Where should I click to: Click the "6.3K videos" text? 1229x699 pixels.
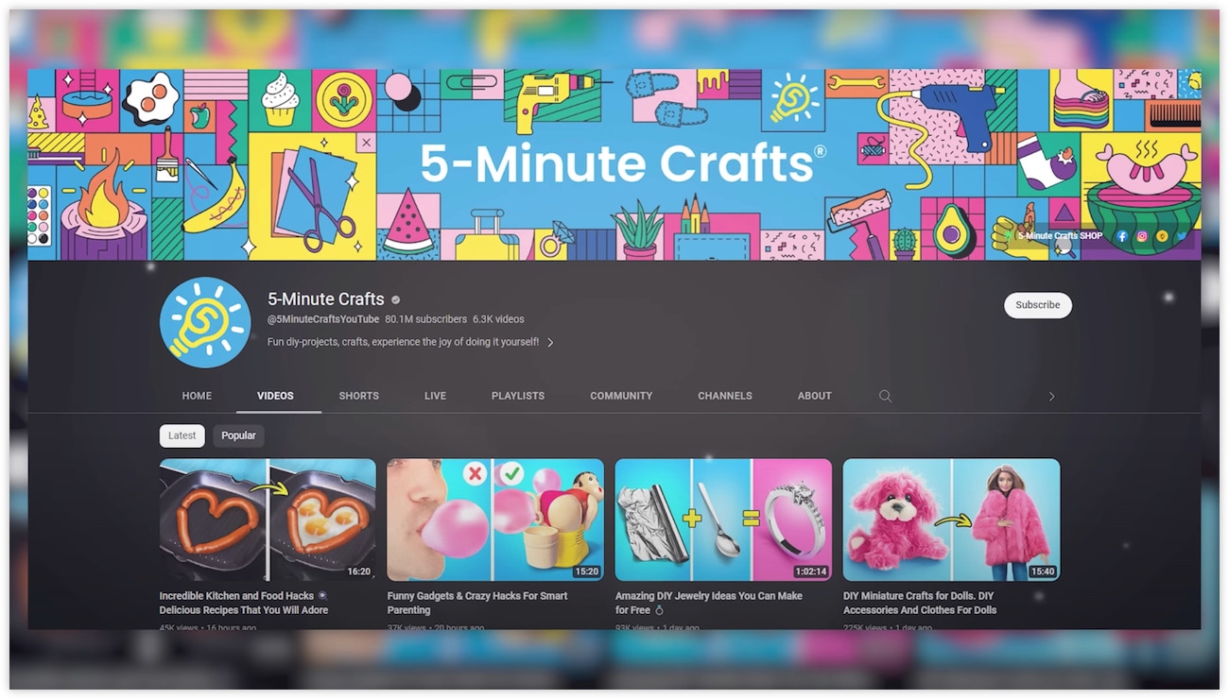[498, 319]
